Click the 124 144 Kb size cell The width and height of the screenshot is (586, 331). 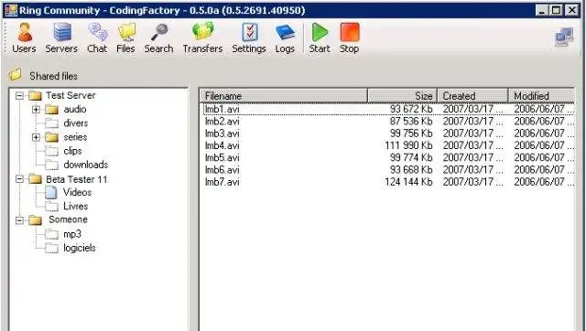tap(408, 182)
